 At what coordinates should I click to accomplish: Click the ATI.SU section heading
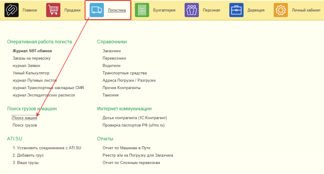pos(15,139)
